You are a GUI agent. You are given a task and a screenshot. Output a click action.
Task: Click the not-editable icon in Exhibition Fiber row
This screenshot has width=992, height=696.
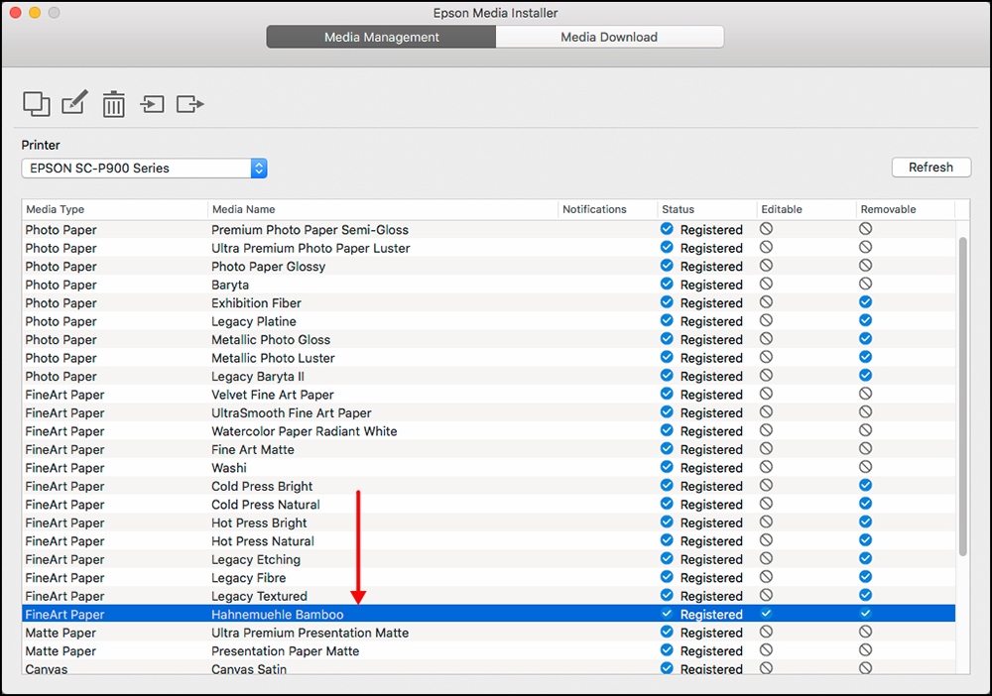click(766, 302)
